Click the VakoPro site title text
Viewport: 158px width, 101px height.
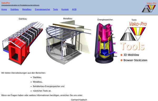pyautogui.click(x=6, y=3)
